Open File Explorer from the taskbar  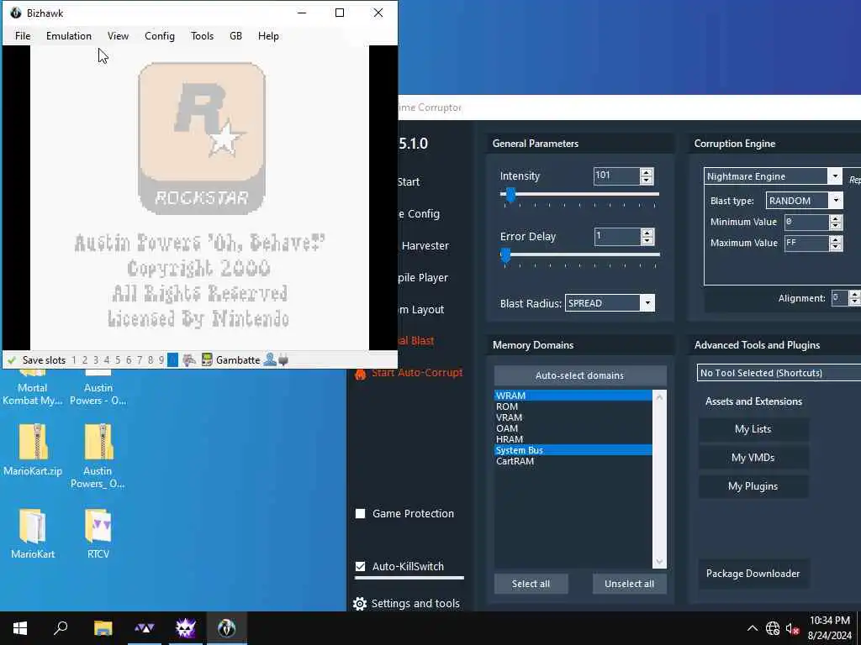click(x=103, y=628)
